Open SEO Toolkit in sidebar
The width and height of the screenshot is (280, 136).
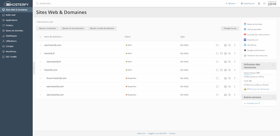16,57
